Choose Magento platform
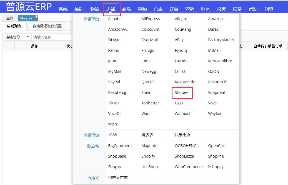 (149, 146)
